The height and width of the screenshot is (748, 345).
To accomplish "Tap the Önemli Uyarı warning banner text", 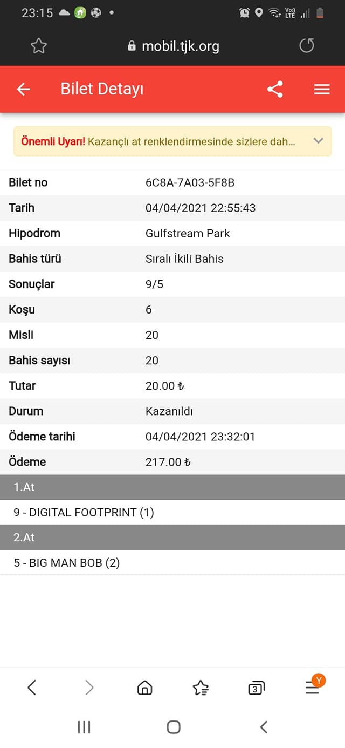I will pyautogui.click(x=158, y=141).
